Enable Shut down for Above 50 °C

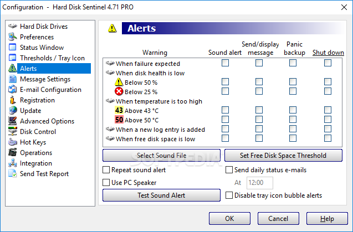328,119
